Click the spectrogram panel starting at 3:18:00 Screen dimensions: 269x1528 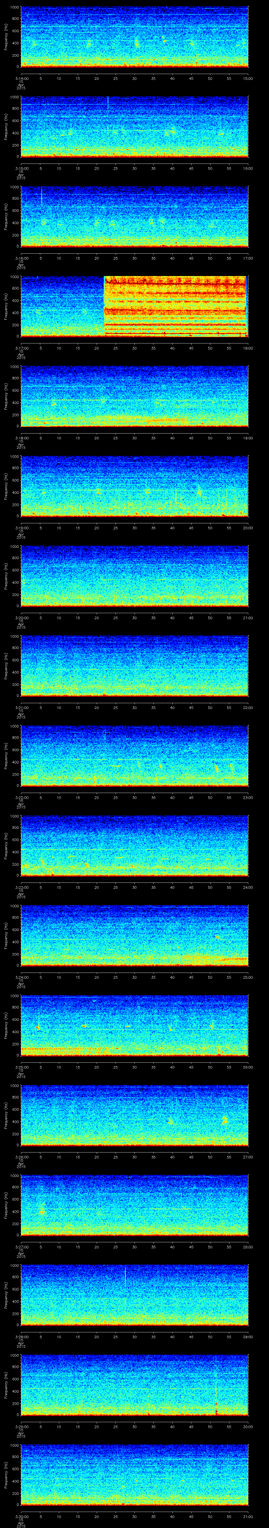click(134, 397)
